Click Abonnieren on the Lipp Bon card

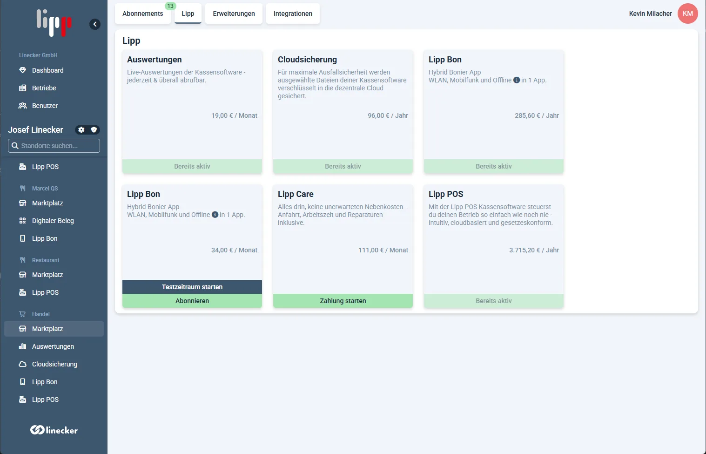(192, 301)
